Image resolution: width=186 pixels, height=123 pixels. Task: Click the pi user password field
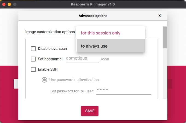124,91
